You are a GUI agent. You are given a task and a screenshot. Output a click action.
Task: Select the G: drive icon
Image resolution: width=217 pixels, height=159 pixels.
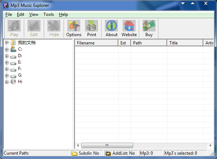[13, 76]
